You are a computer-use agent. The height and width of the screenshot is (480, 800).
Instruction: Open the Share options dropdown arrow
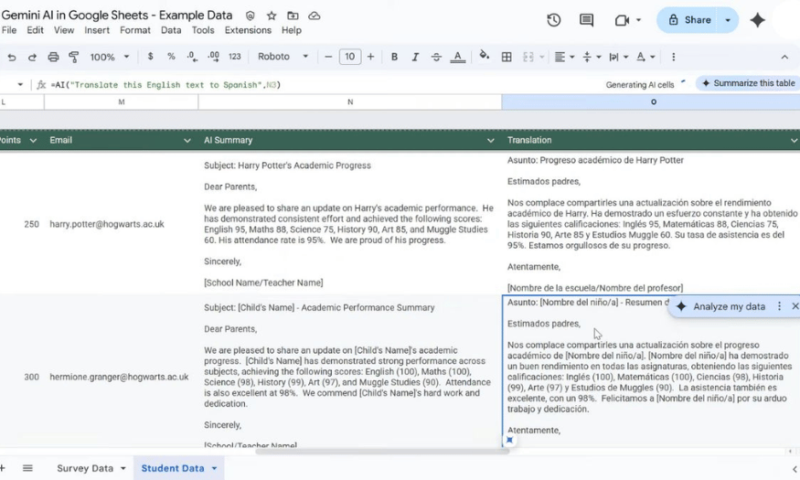click(x=728, y=20)
